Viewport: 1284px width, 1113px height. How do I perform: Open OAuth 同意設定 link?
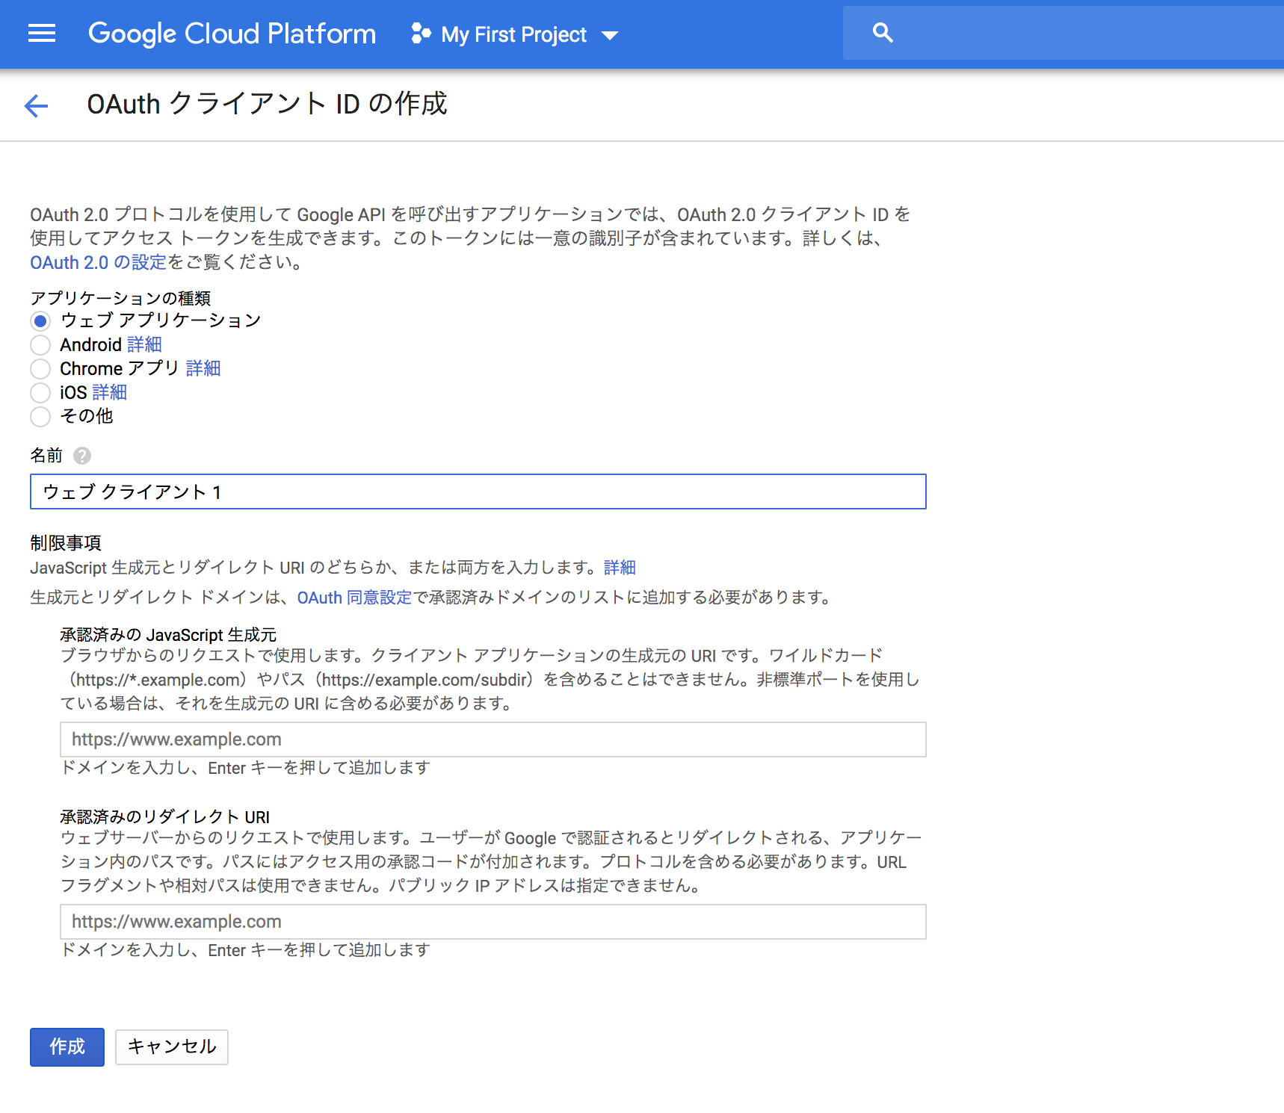[354, 598]
